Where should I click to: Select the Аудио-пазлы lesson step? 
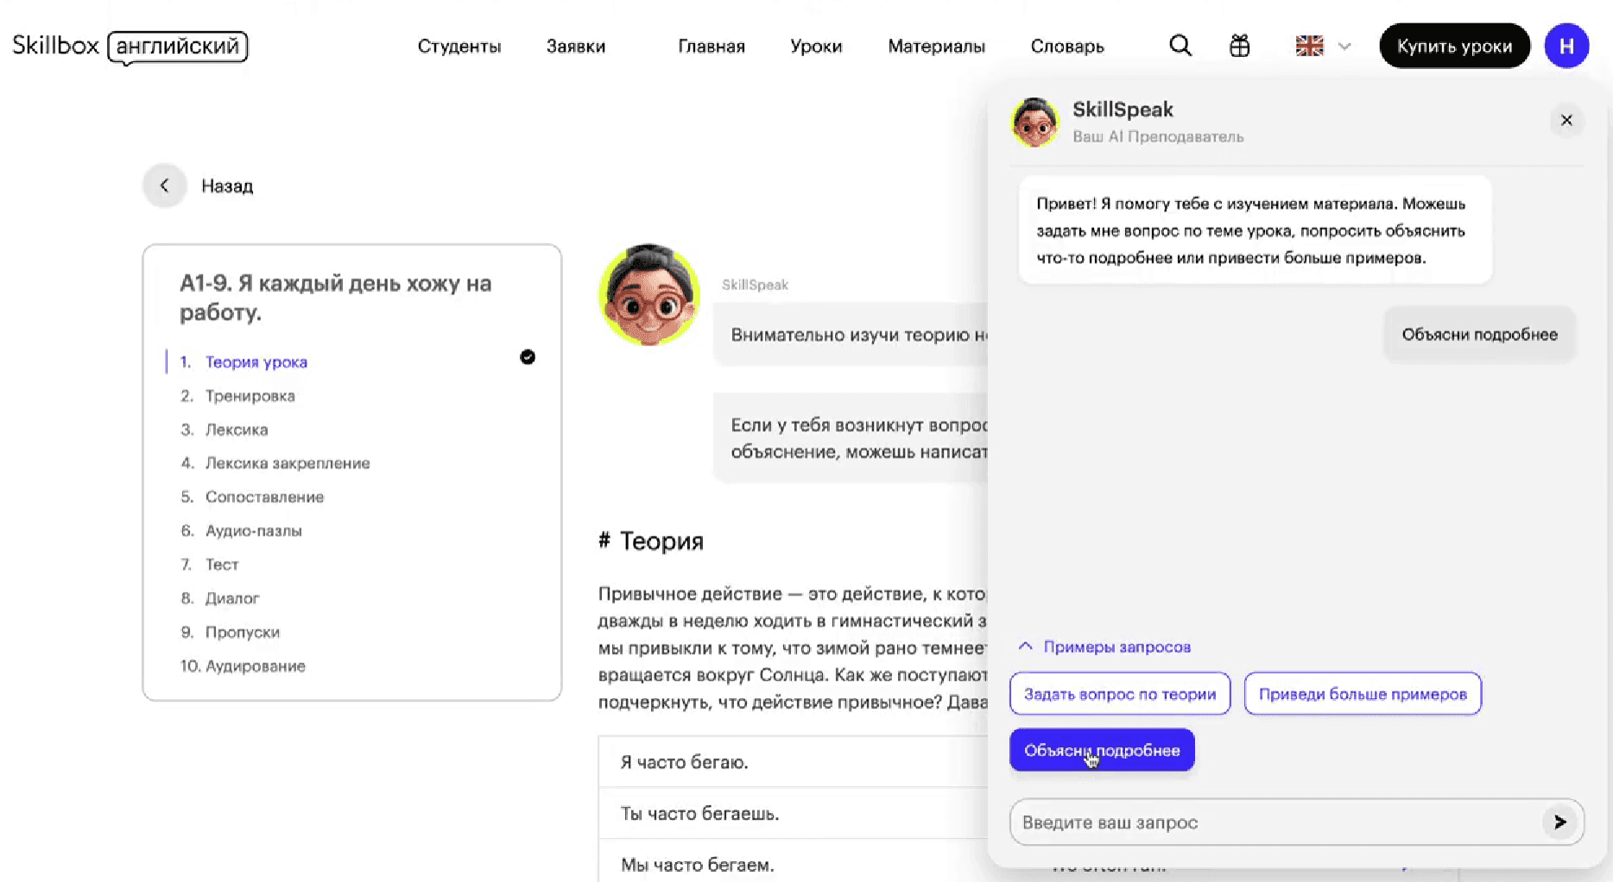(x=253, y=531)
